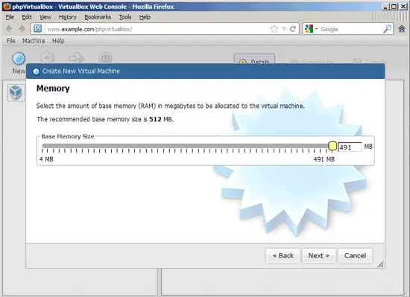
Task: Click the Firefox logo in title bar
Action: click(7, 6)
